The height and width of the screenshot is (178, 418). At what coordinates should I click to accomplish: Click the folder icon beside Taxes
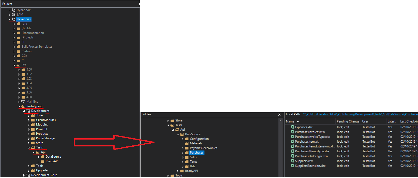click(187, 162)
